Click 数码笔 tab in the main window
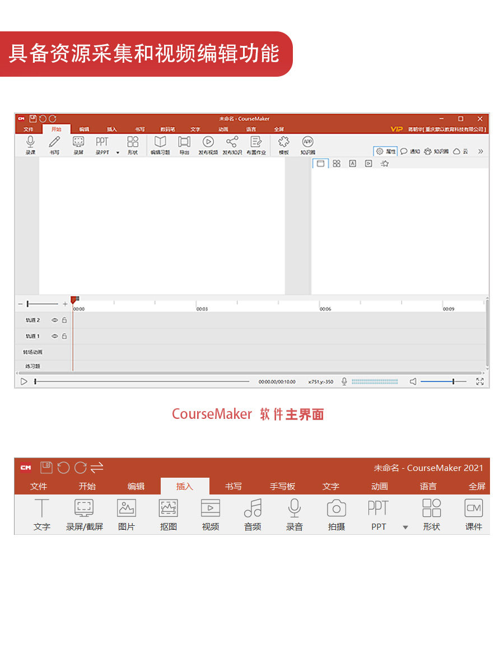 click(168, 129)
